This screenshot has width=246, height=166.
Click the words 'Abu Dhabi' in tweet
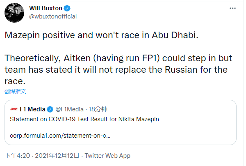pyautogui.click(x=179, y=35)
